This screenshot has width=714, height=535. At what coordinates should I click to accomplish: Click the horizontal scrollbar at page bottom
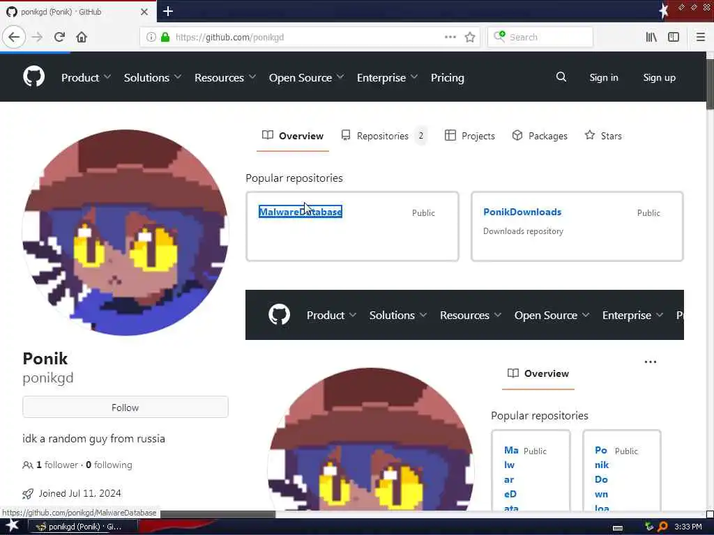[x=216, y=514]
